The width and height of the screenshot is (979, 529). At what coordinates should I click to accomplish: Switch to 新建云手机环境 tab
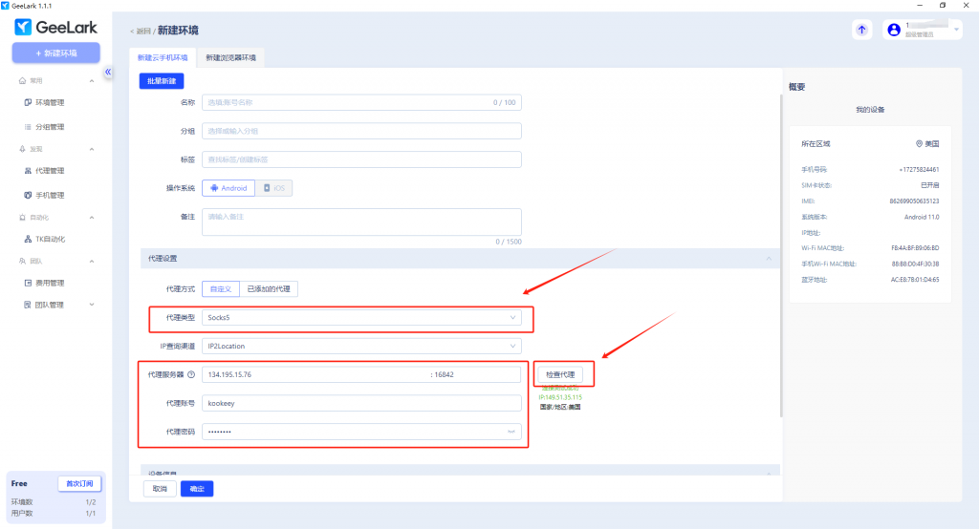[x=163, y=58]
